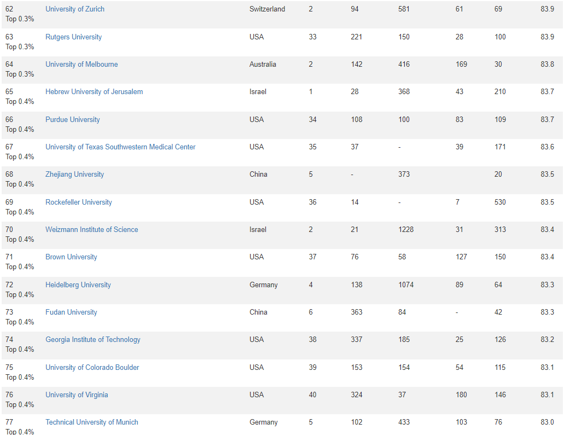Open Georgia Institute of Technology link
The height and width of the screenshot is (435, 564).
(93, 340)
